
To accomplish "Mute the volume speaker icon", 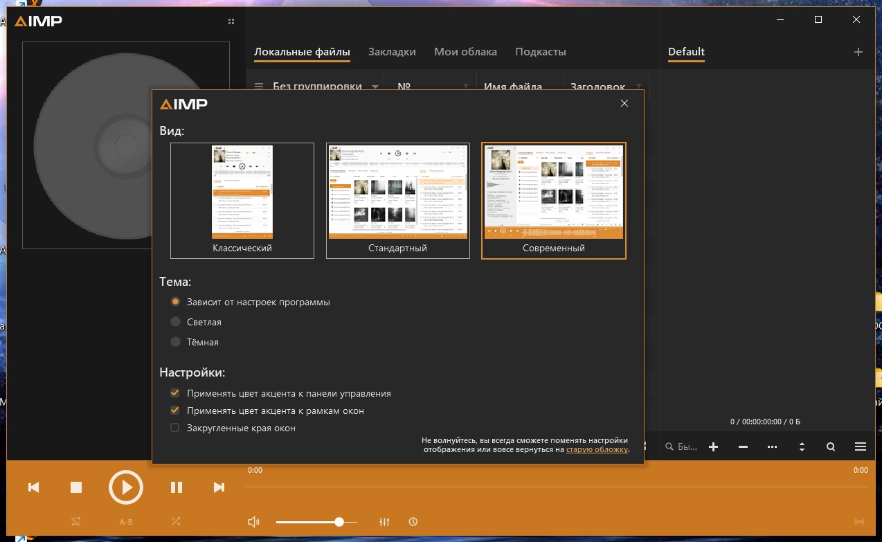I will [x=254, y=522].
